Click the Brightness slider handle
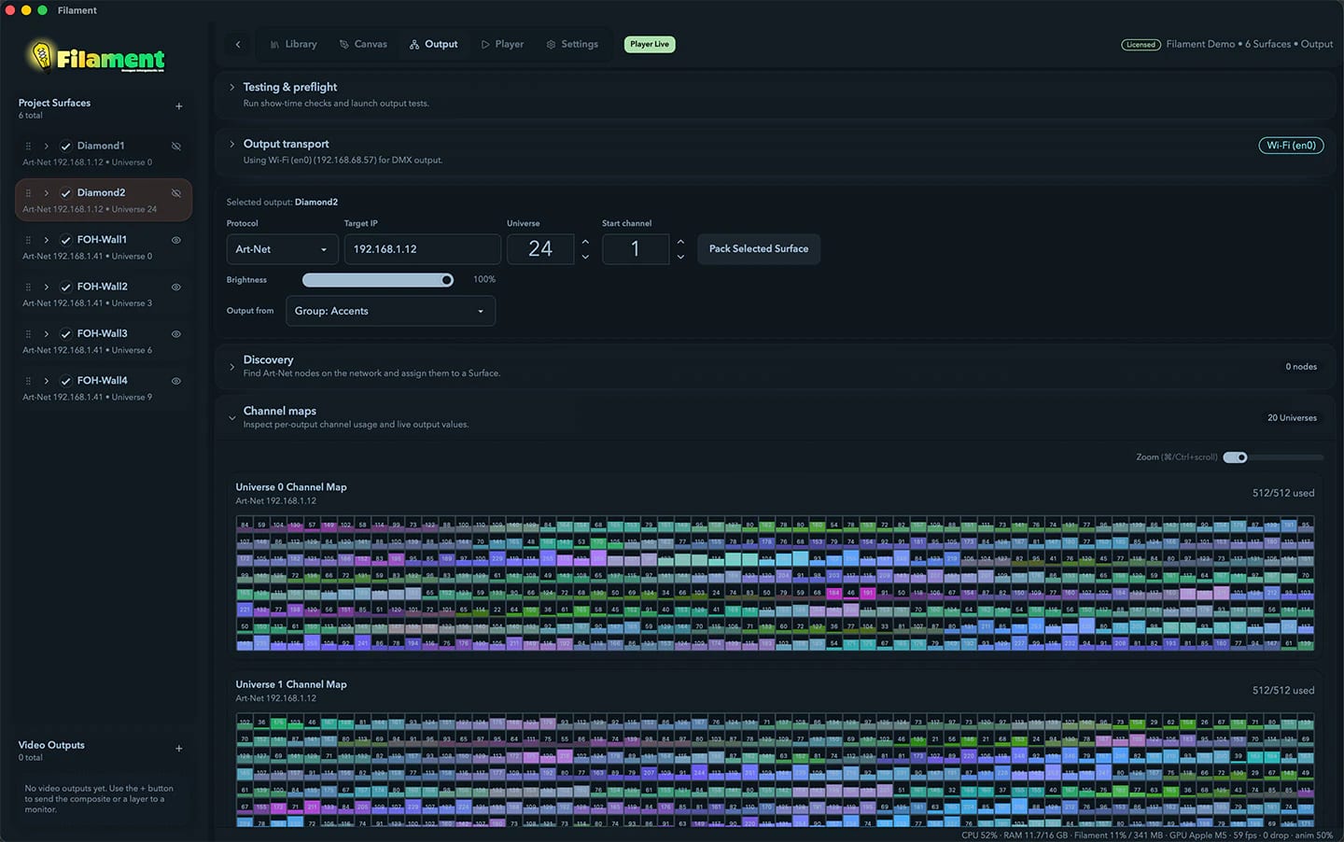 click(x=447, y=280)
